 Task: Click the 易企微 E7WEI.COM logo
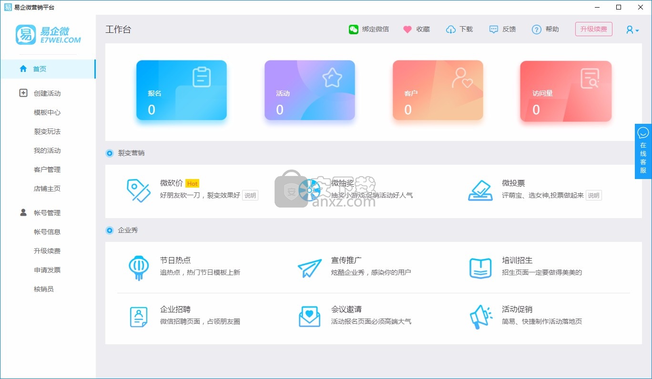click(x=48, y=34)
